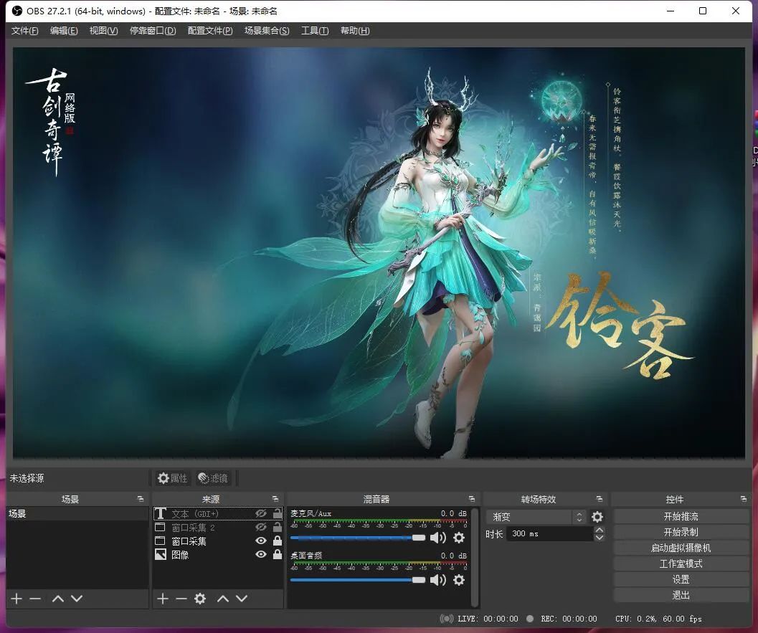
Task: Select the 图像 source row
Action: [218, 555]
